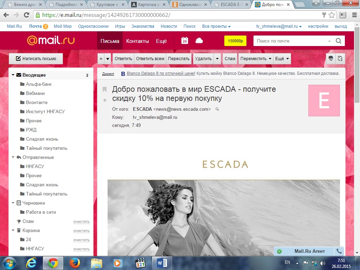Open tv_shmeleva@mail.ru account dropdown
This screenshot has height=270, width=360.
pos(279,26)
